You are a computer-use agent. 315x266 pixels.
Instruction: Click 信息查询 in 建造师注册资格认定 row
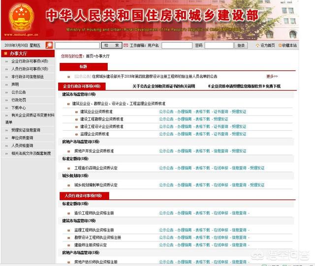(x=239, y=245)
